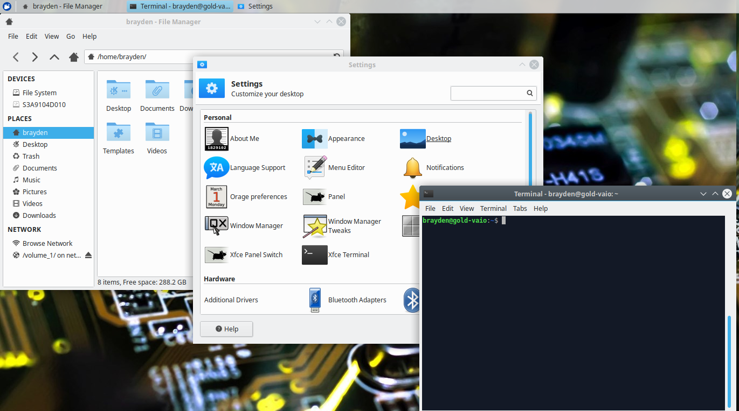
Task: Open Tabs menu in terminal window
Action: [520, 208]
